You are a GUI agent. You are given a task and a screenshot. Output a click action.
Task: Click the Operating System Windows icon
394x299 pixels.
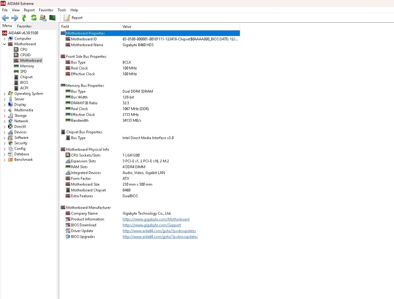click(x=10, y=94)
